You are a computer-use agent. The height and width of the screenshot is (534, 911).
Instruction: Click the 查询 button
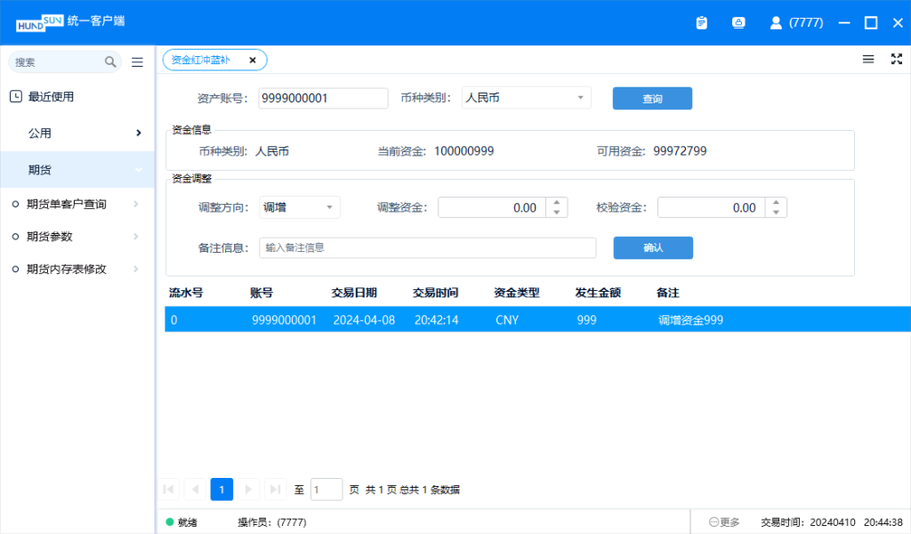click(x=652, y=99)
